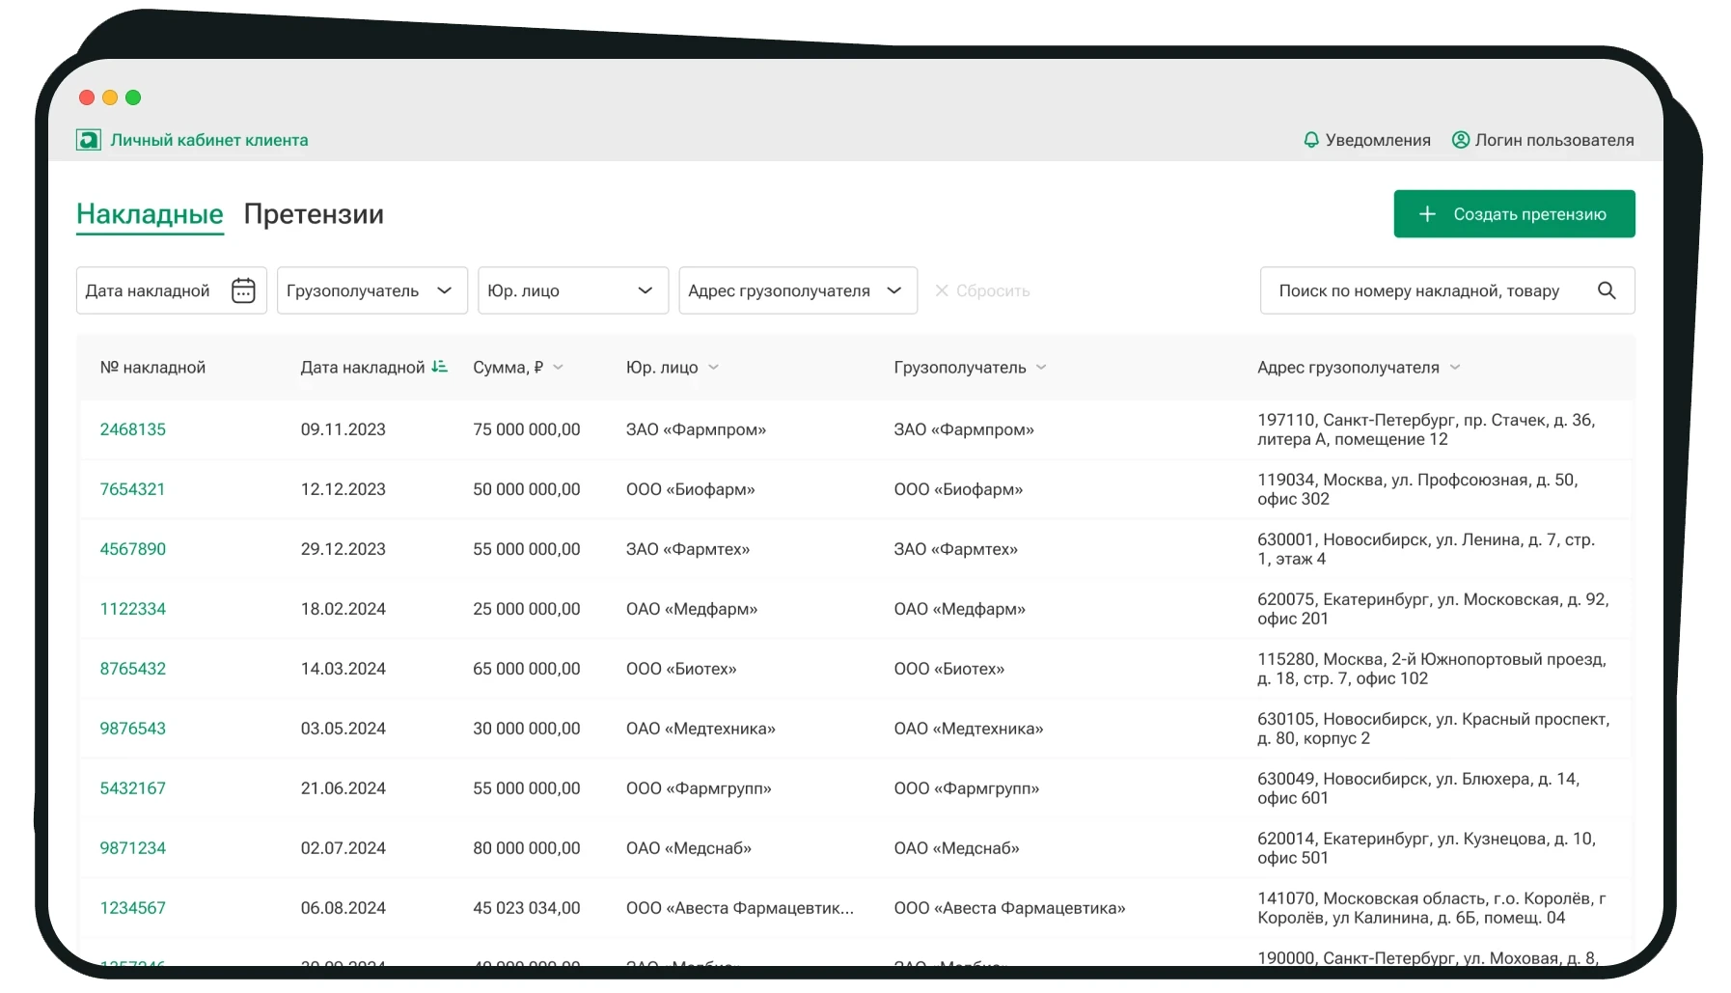Open the calendar icon in Дата накладной
The width and height of the screenshot is (1731, 993).
243,290
